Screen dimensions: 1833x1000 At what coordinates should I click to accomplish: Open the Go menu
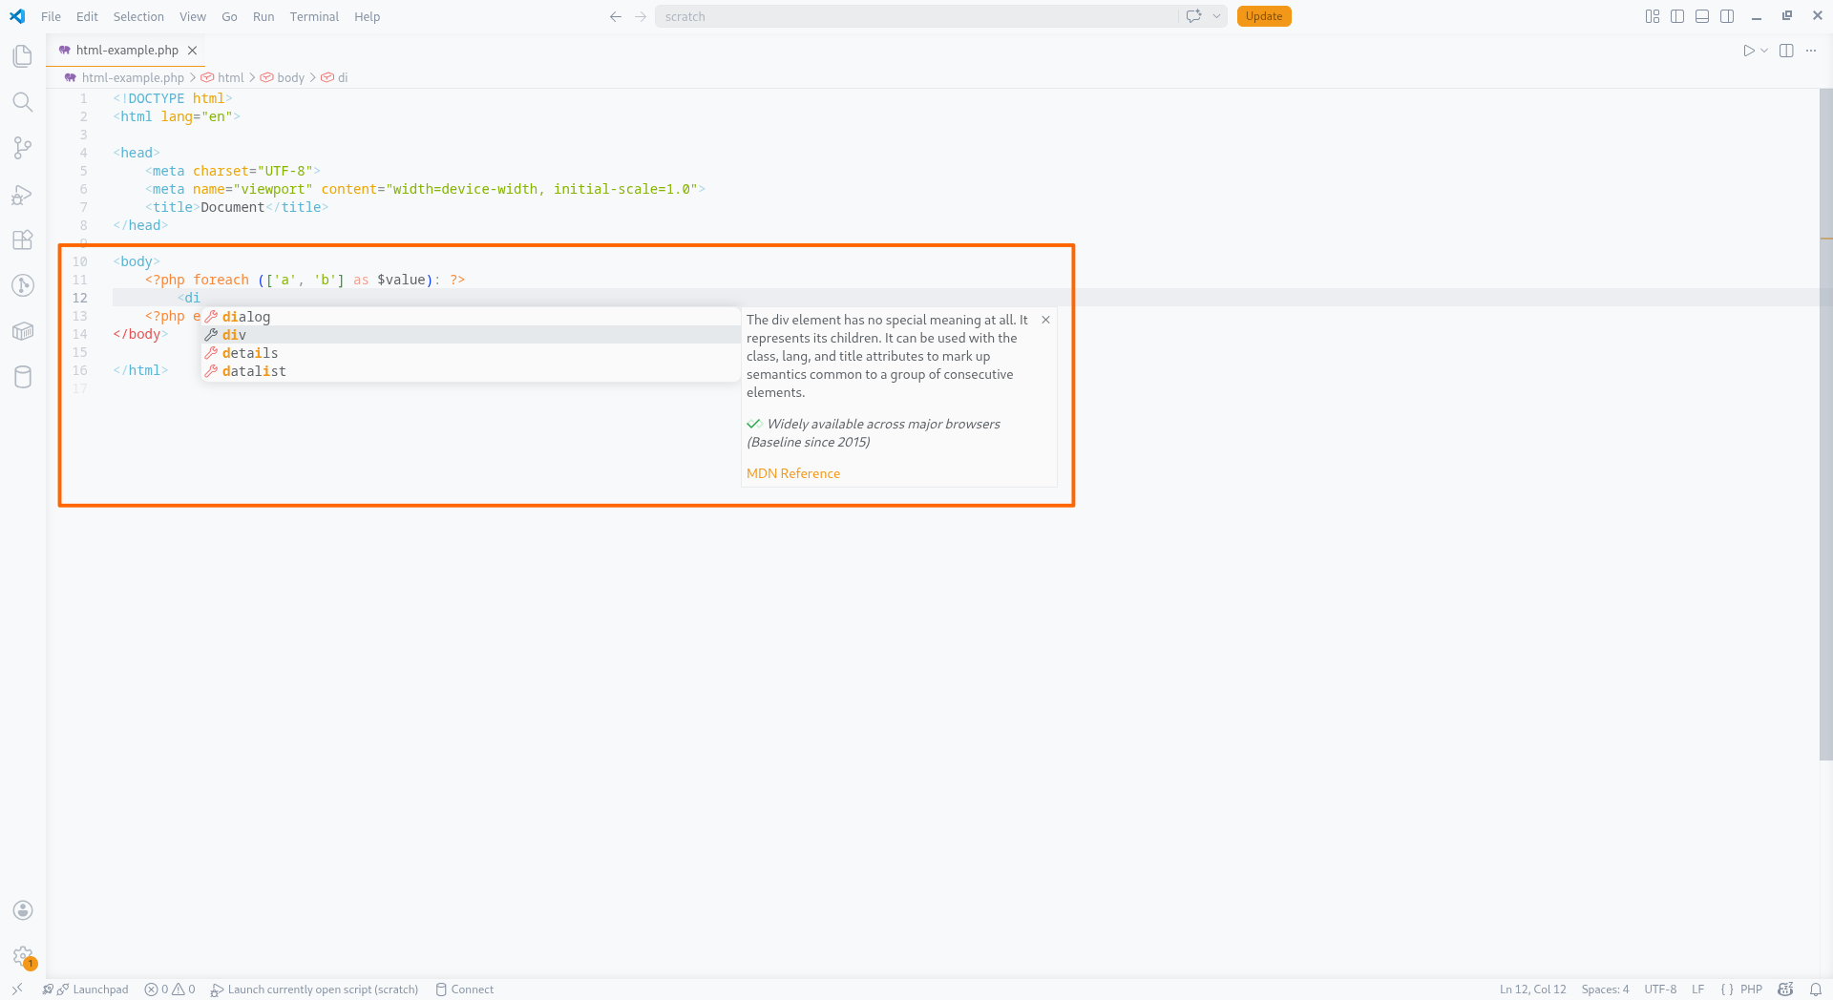pos(229,16)
